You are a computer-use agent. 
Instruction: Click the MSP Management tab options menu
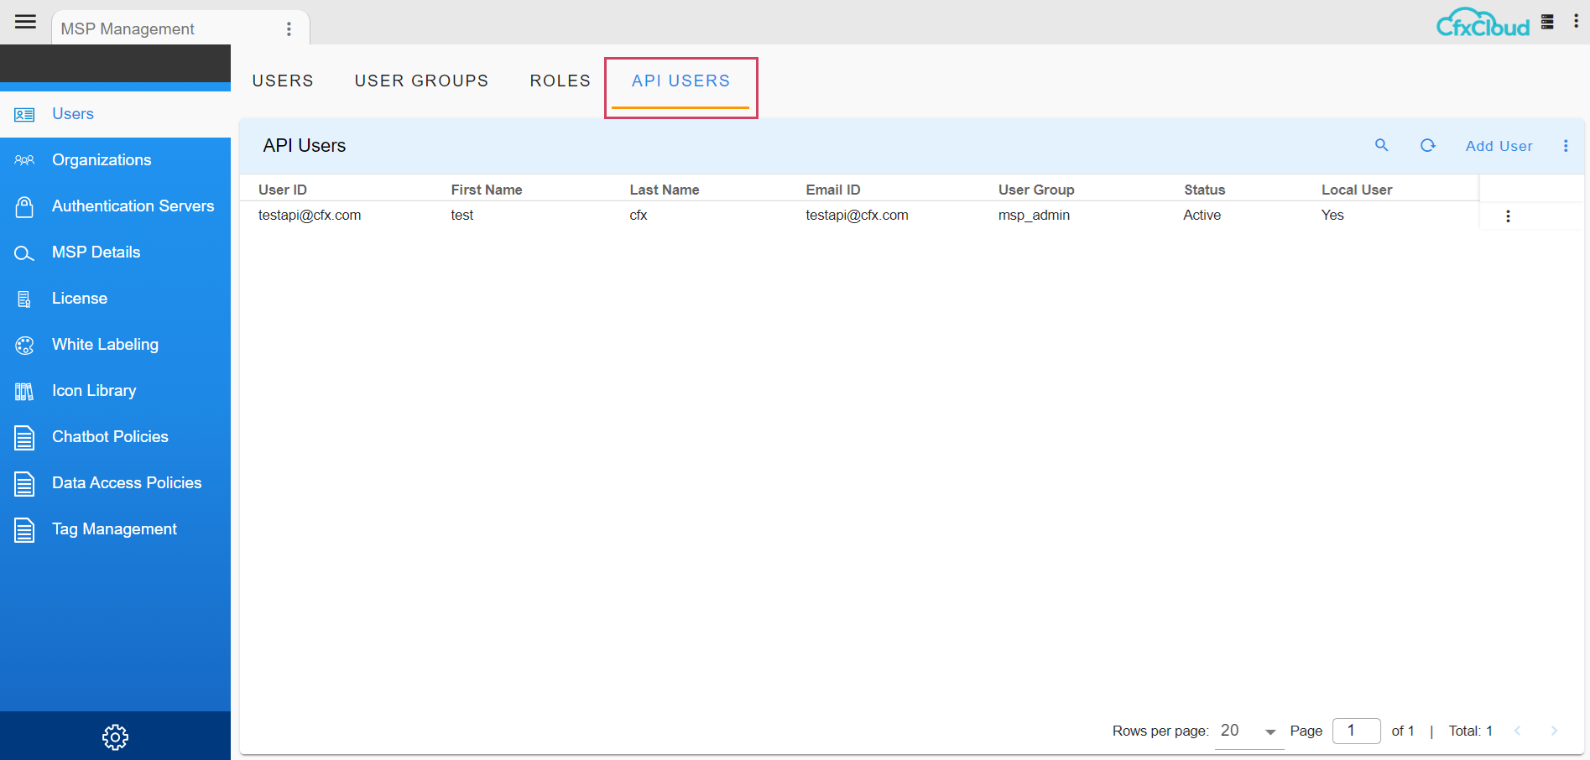[289, 29]
